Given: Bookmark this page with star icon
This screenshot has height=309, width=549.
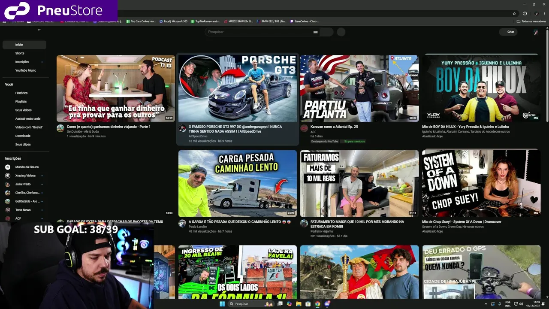Looking at the screenshot, I should [x=514, y=13].
